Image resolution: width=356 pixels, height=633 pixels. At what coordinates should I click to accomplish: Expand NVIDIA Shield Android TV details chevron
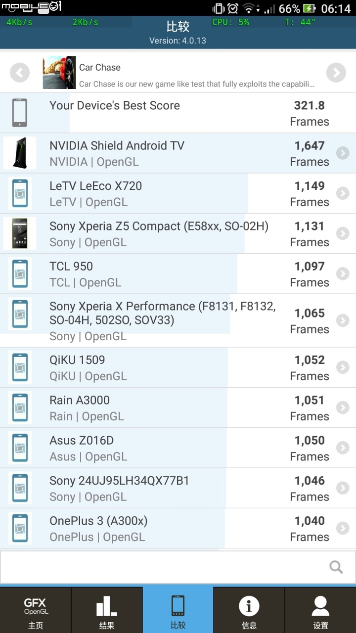pos(343,153)
